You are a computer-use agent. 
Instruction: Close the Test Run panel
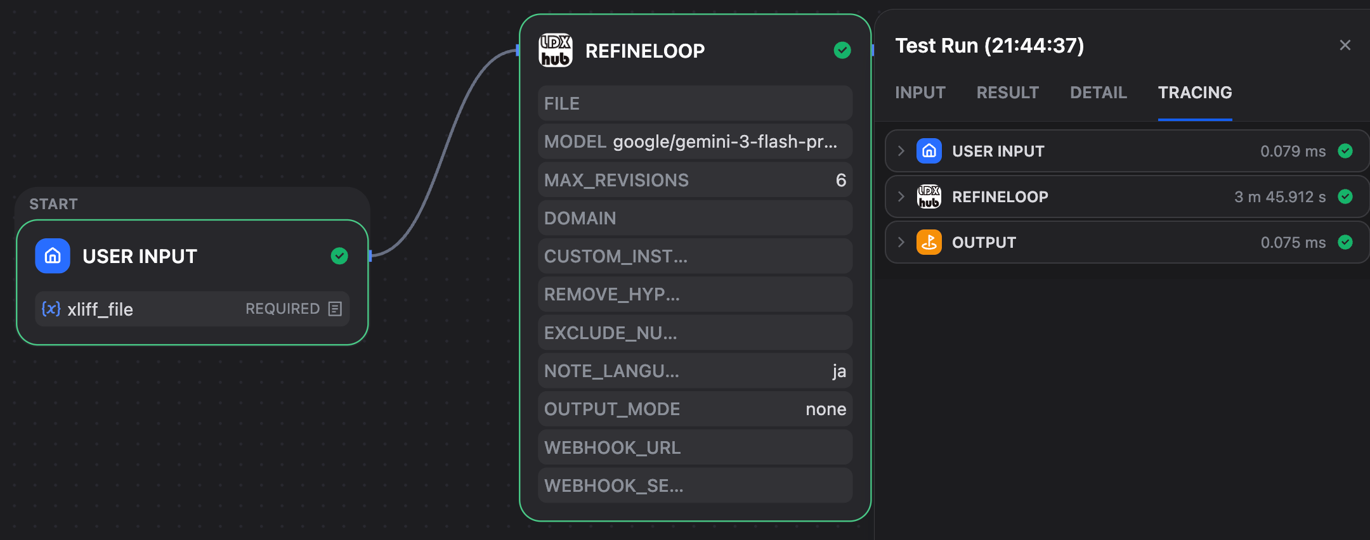point(1345,45)
